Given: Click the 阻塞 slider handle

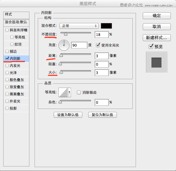Looking at the screenshot, I should [x=60, y=64].
